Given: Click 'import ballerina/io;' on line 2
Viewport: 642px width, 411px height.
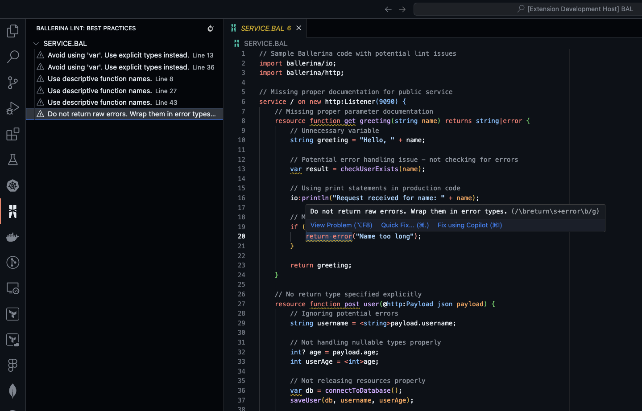Looking at the screenshot, I should pos(298,63).
